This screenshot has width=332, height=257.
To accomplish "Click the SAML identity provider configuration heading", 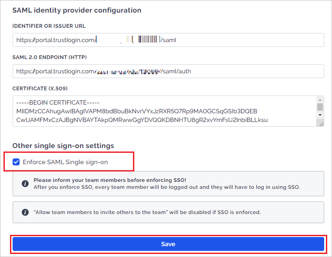I will [77, 10].
